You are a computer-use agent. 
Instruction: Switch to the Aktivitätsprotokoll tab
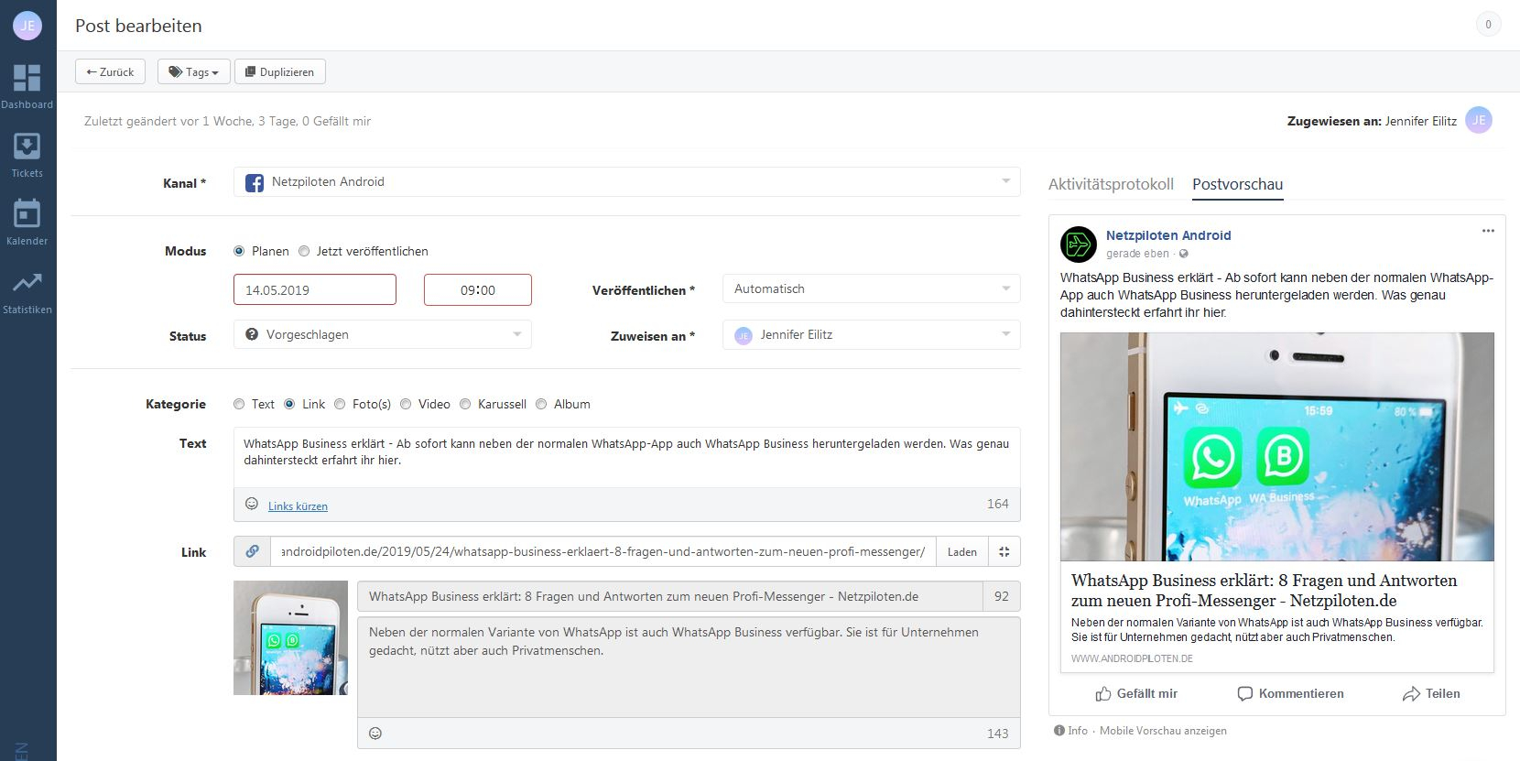pyautogui.click(x=1110, y=184)
